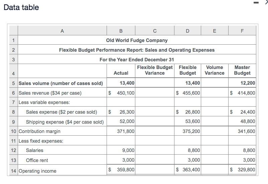Select 'Less fixed expenses:' row label
The height and width of the screenshot is (184, 268).
[41, 141]
